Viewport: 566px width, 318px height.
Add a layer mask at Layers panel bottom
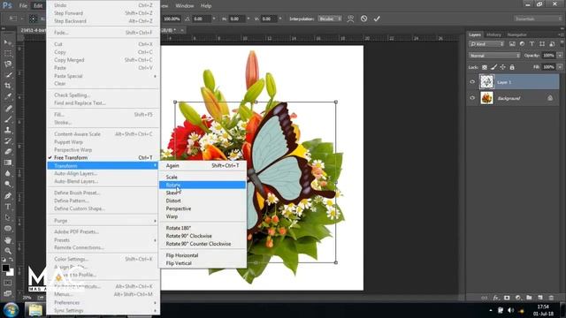pos(507,298)
